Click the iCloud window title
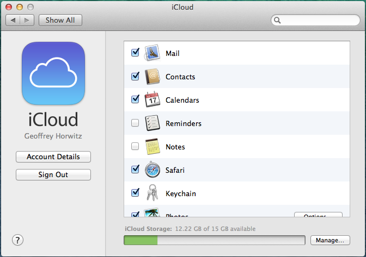 pos(182,7)
